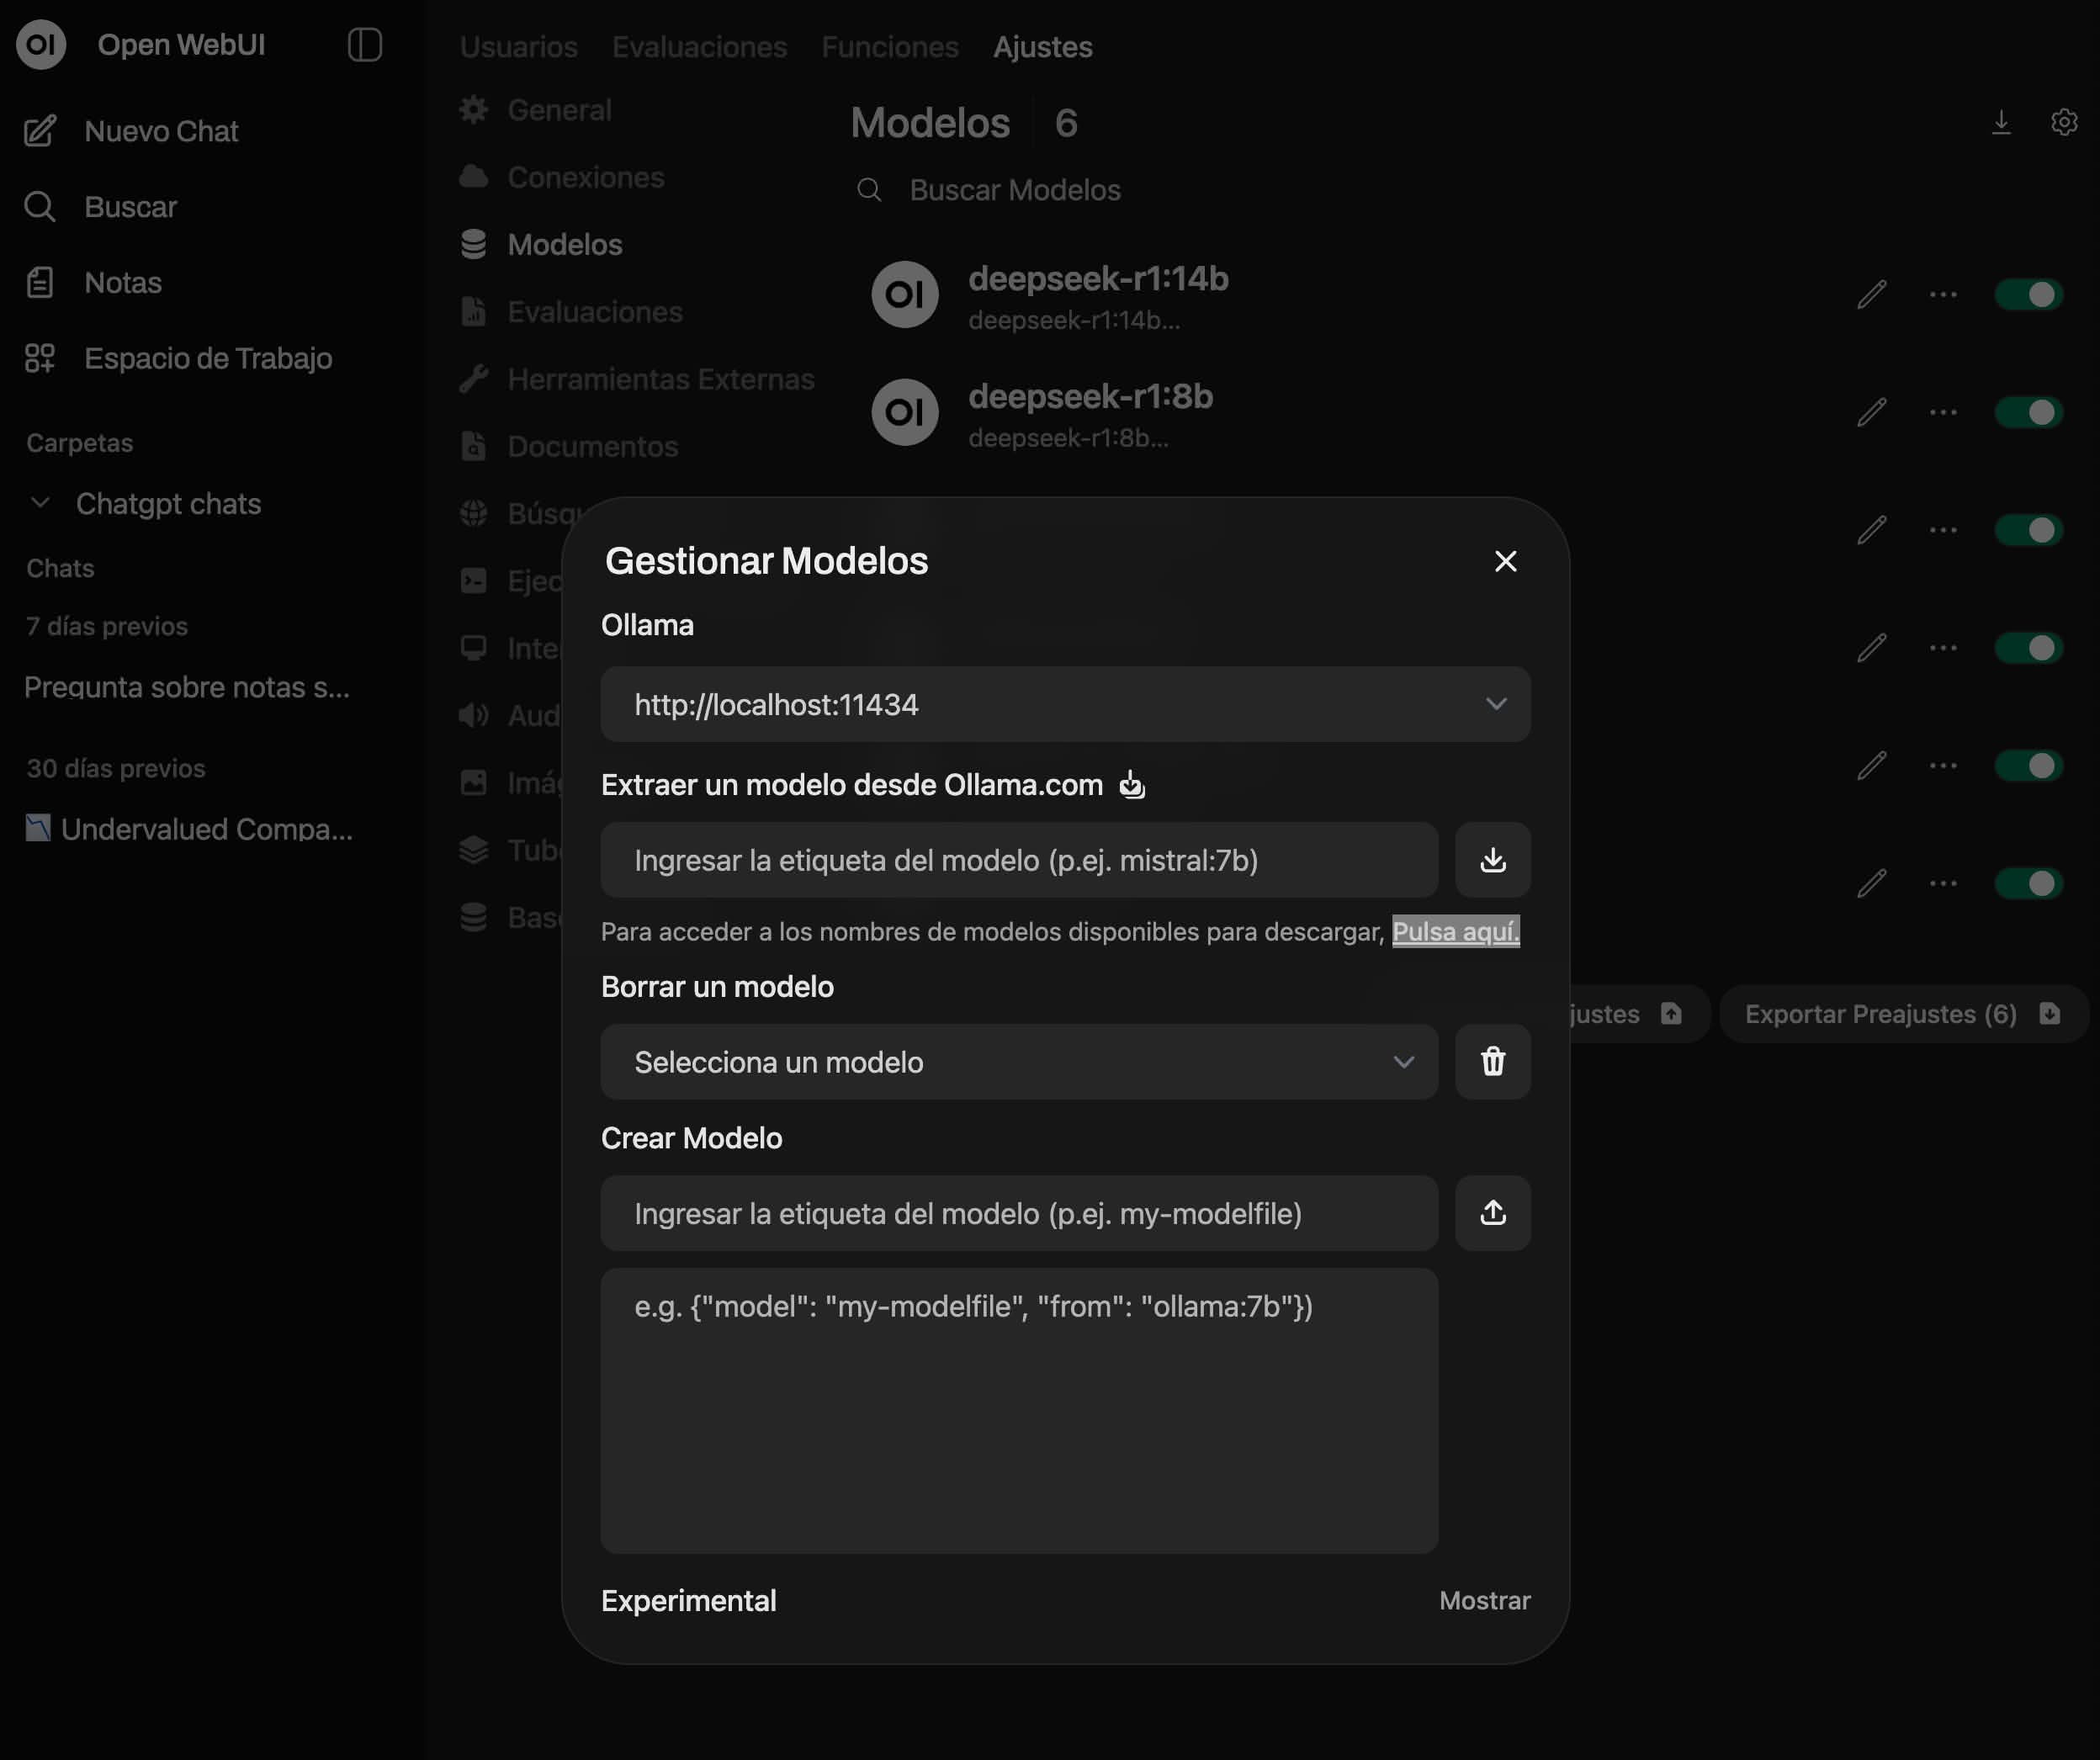
Task: Toggle the last model's enable switch
Action: point(2028,884)
